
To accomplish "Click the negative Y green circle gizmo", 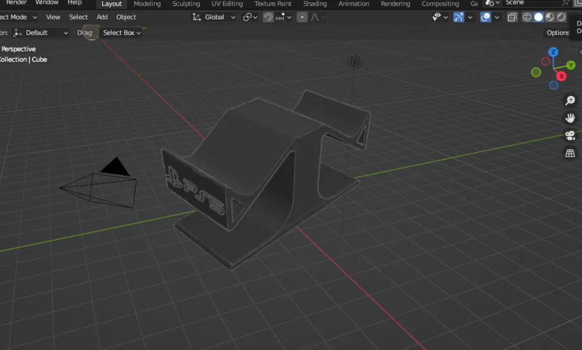I will click(x=536, y=72).
